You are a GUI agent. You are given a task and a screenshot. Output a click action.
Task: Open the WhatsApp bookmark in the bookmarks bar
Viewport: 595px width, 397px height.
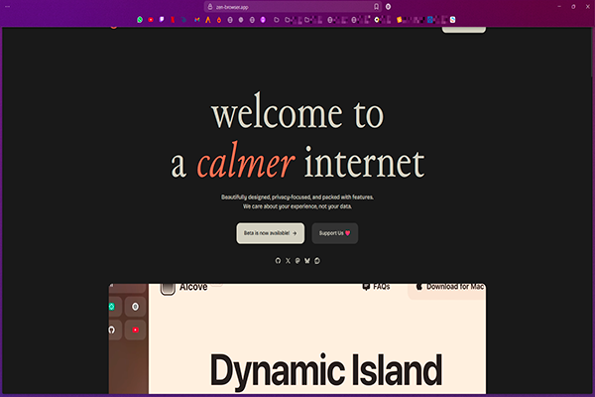(140, 20)
